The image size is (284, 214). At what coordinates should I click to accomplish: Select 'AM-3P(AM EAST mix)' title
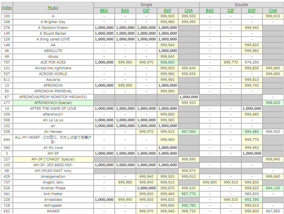[53, 171]
